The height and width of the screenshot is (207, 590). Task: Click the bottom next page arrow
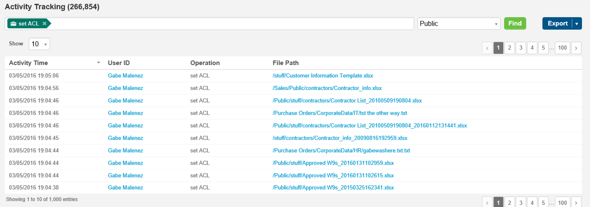[x=576, y=203]
